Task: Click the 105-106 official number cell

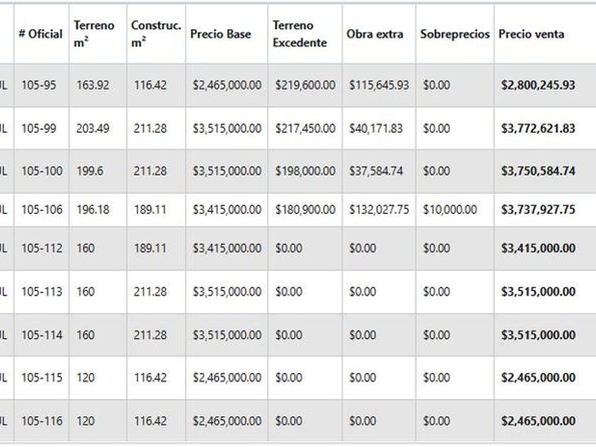Action: point(42,210)
